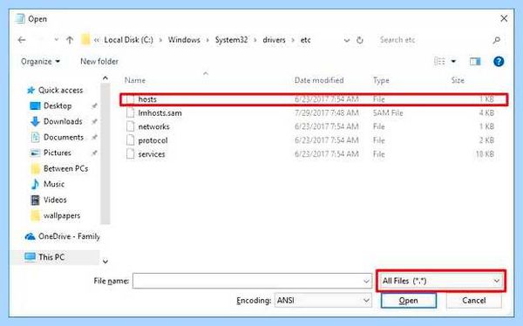
Task: Click the This PC monitor icon
Action: 30,257
